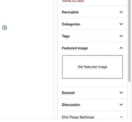
Task: Open the Permalink section heading
Action: tap(70, 12)
